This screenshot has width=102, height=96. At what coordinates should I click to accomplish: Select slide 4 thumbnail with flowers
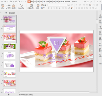[9, 46]
